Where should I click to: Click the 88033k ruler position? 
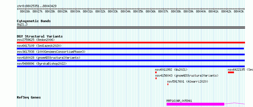113,11
